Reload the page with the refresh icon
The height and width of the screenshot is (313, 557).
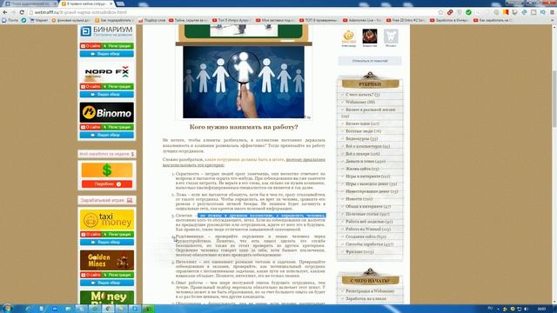click(x=22, y=12)
